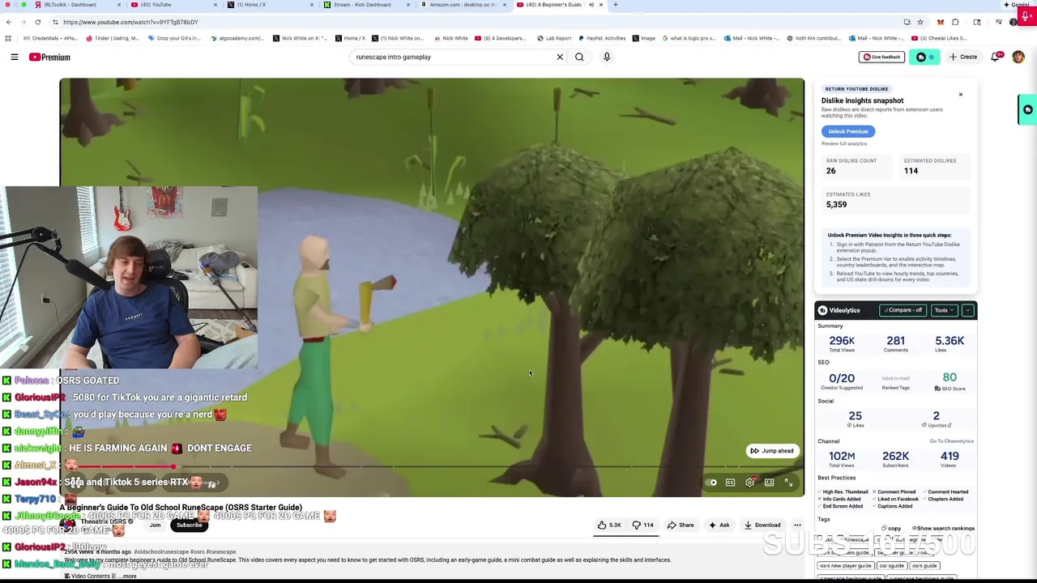Subscribe to Theoatrix OSRS channel
This screenshot has width=1037, height=583.
(190, 525)
